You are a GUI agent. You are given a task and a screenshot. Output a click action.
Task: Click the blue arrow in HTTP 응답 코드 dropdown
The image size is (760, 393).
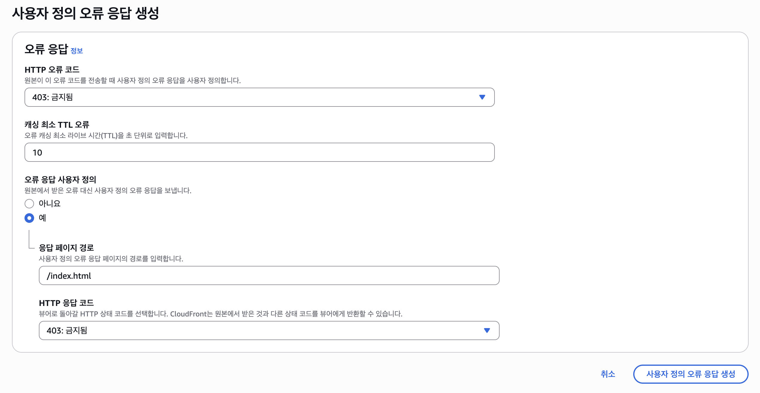coord(487,330)
